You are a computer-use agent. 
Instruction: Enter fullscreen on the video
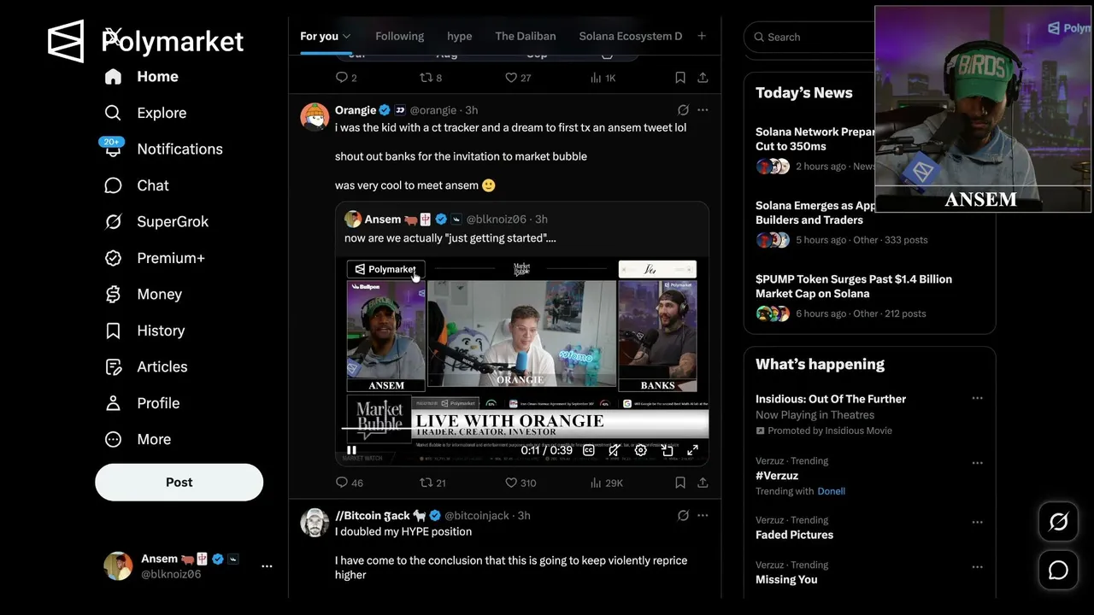(x=693, y=450)
